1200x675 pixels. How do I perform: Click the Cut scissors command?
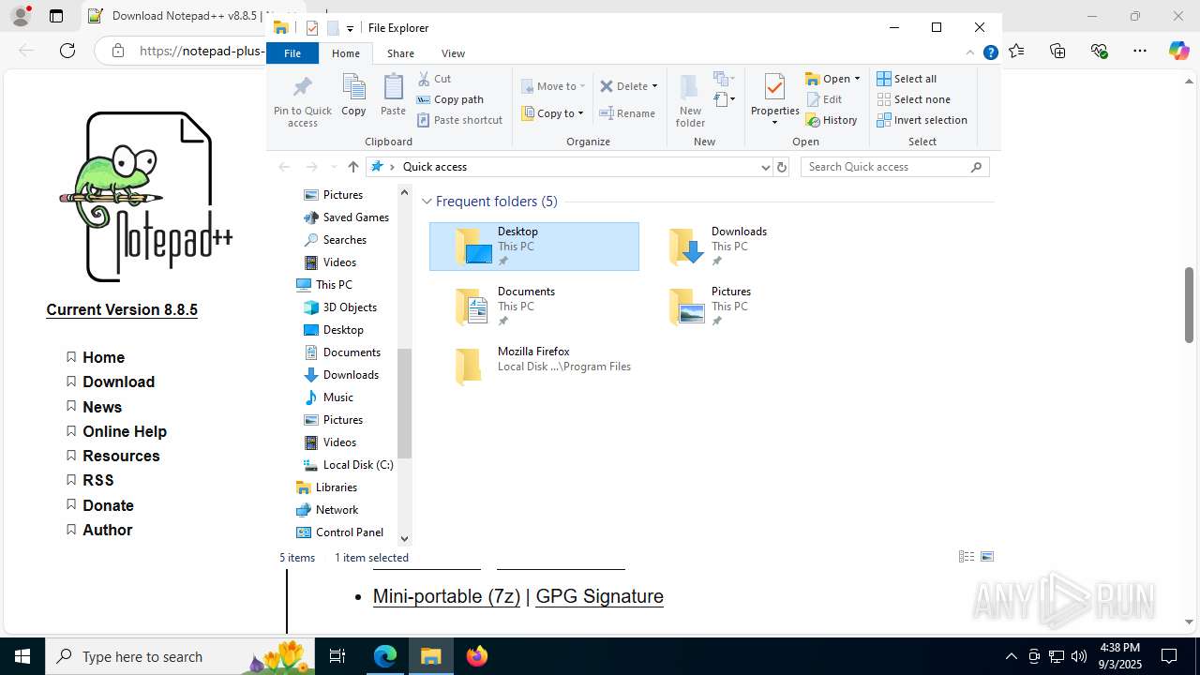tap(434, 79)
